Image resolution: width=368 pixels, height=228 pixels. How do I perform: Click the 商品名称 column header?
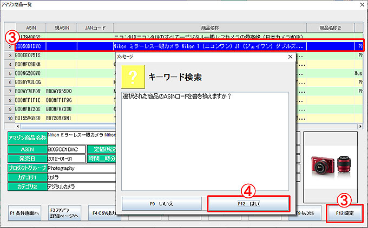(210, 28)
